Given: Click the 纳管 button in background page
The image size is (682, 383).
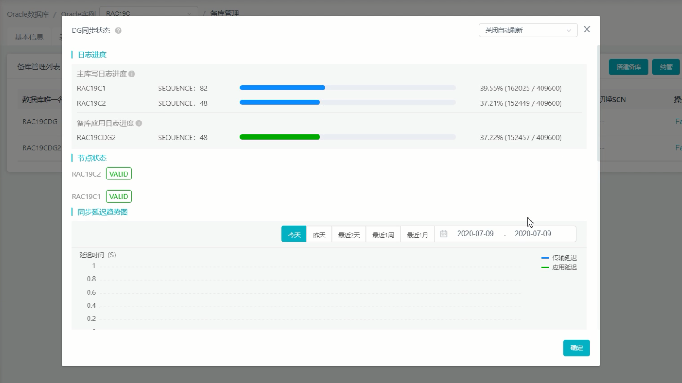Looking at the screenshot, I should coord(666,67).
